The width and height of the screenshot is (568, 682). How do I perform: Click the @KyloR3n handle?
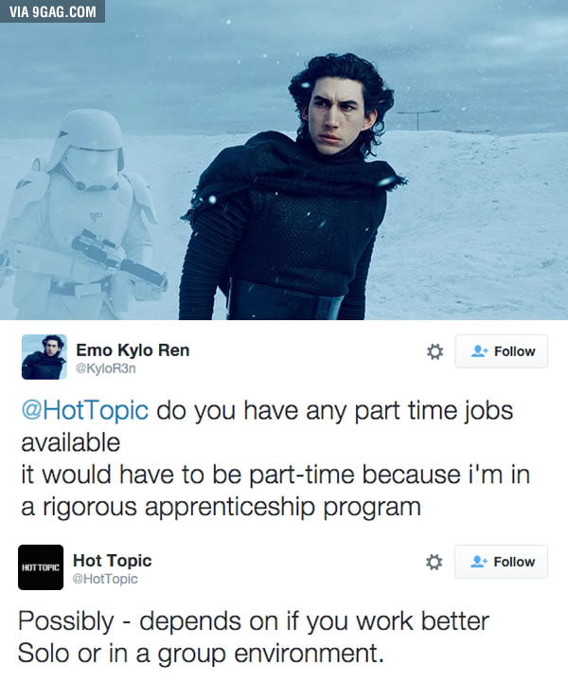pos(106,368)
